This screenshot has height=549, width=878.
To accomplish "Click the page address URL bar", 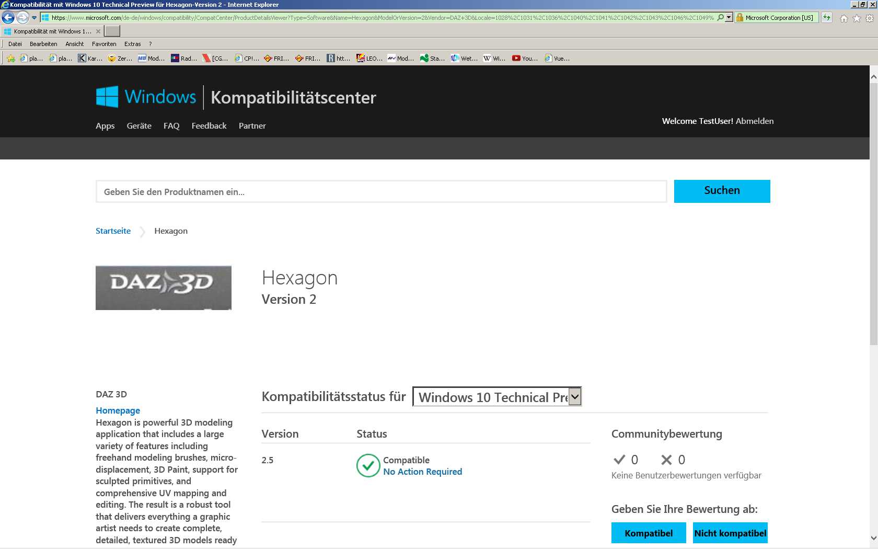I will click(383, 18).
